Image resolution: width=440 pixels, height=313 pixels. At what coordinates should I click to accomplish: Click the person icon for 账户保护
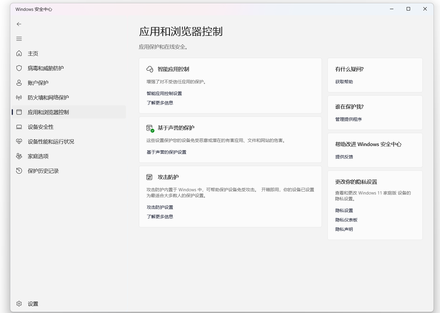coord(19,83)
